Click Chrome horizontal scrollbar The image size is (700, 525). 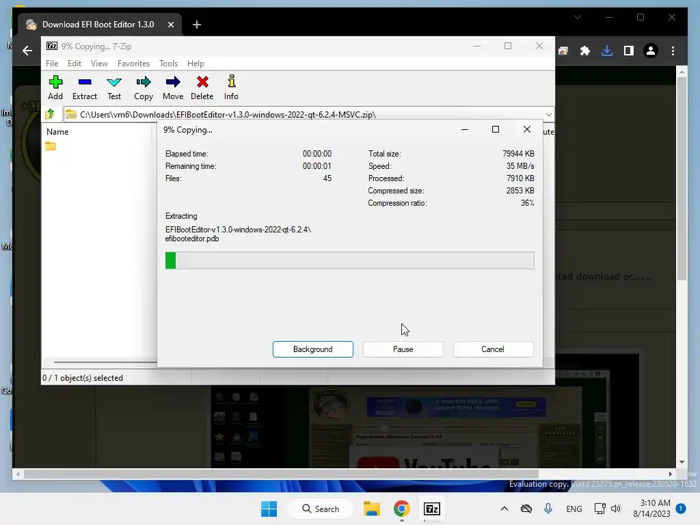click(x=281, y=474)
